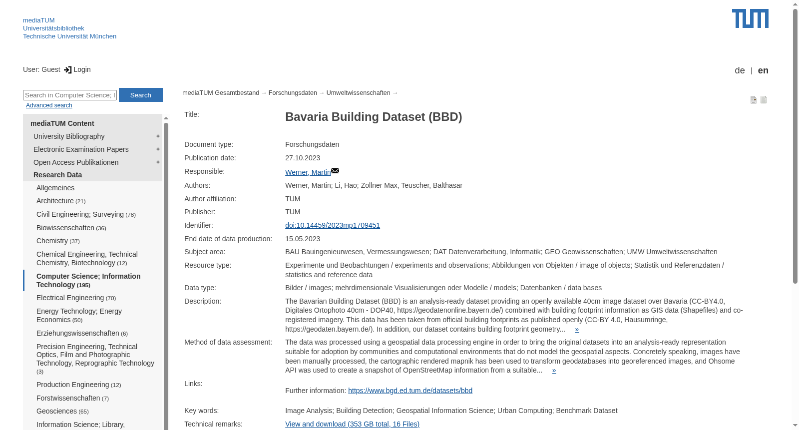
Task: Open the Geosciences (65) category
Action: point(62,411)
